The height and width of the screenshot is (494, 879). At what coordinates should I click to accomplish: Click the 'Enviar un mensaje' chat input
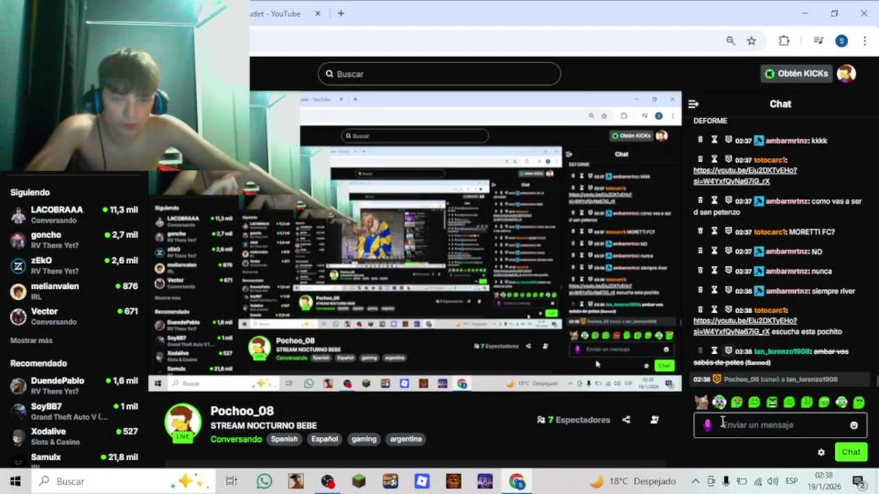(780, 425)
